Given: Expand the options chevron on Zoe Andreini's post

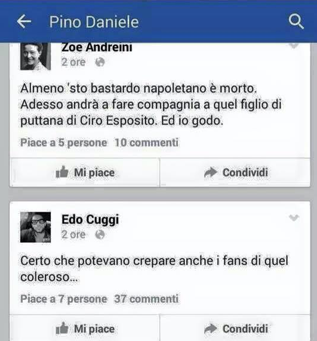Looking at the screenshot, I should 294,45.
